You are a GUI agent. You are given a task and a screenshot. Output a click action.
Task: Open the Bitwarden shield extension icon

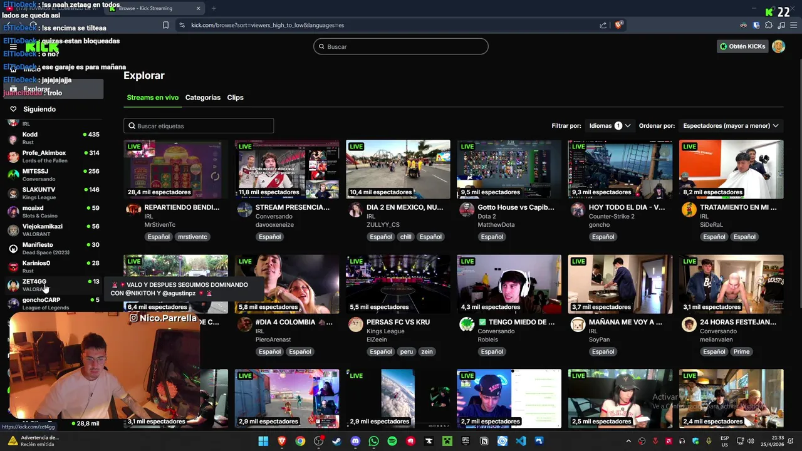pyautogui.click(x=756, y=25)
